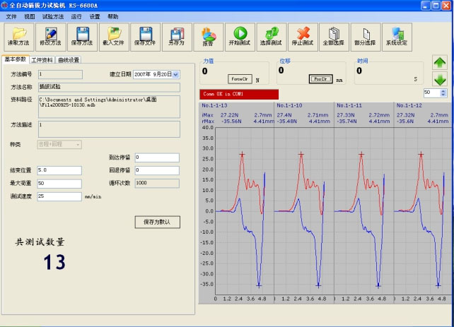Open the 报告 report icon
Image resolution: width=454 pixels, height=327 pixels.
tap(208, 34)
